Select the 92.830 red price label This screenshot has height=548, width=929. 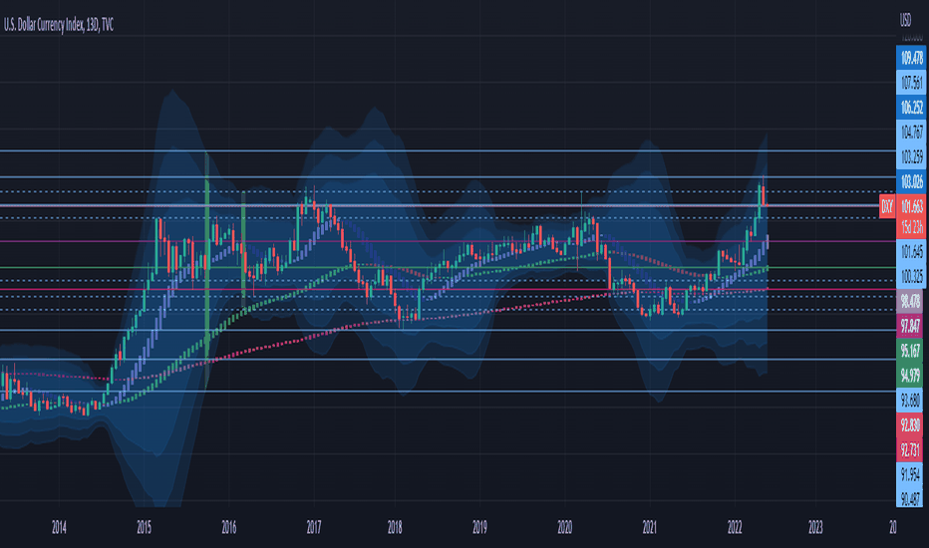pyautogui.click(x=910, y=425)
